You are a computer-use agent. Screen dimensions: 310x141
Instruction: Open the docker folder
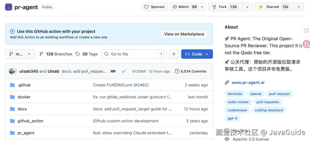pos(24,97)
